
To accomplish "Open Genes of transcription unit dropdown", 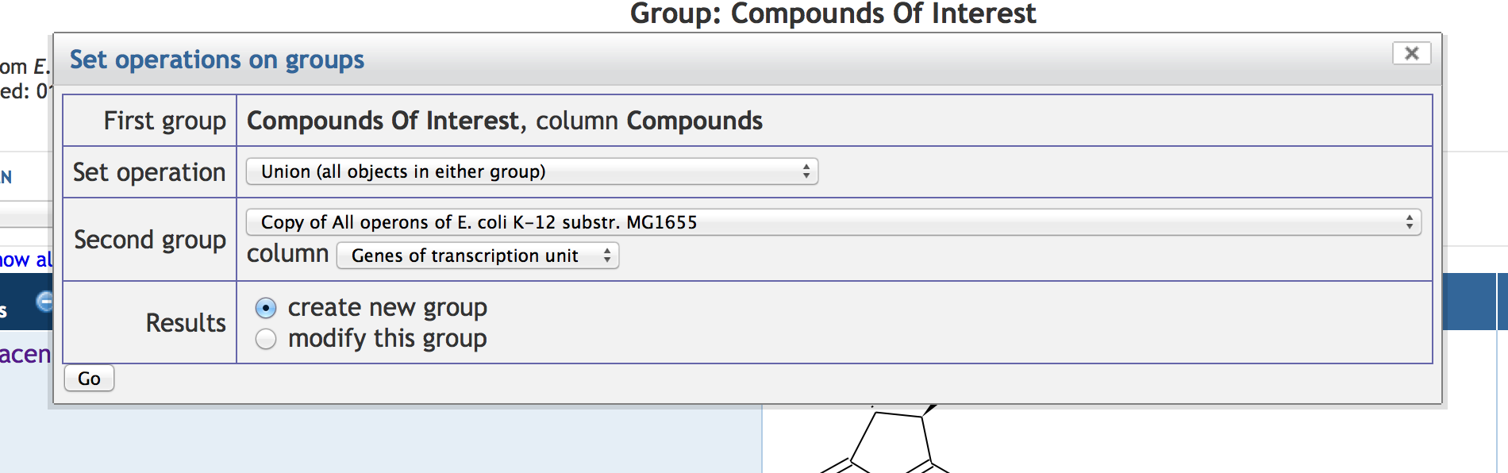I will [x=476, y=256].
